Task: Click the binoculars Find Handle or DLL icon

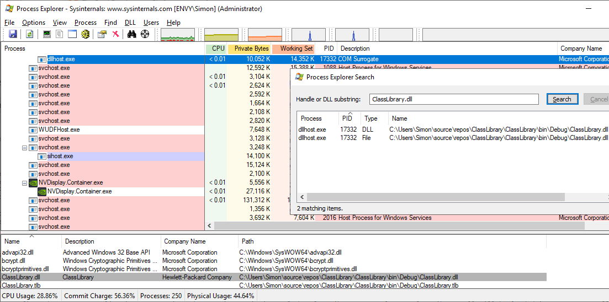Action: coord(131,34)
